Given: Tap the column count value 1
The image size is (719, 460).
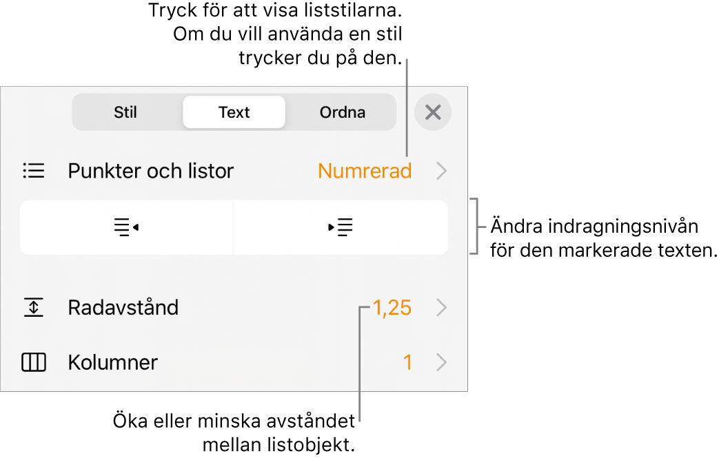Looking at the screenshot, I should (408, 363).
